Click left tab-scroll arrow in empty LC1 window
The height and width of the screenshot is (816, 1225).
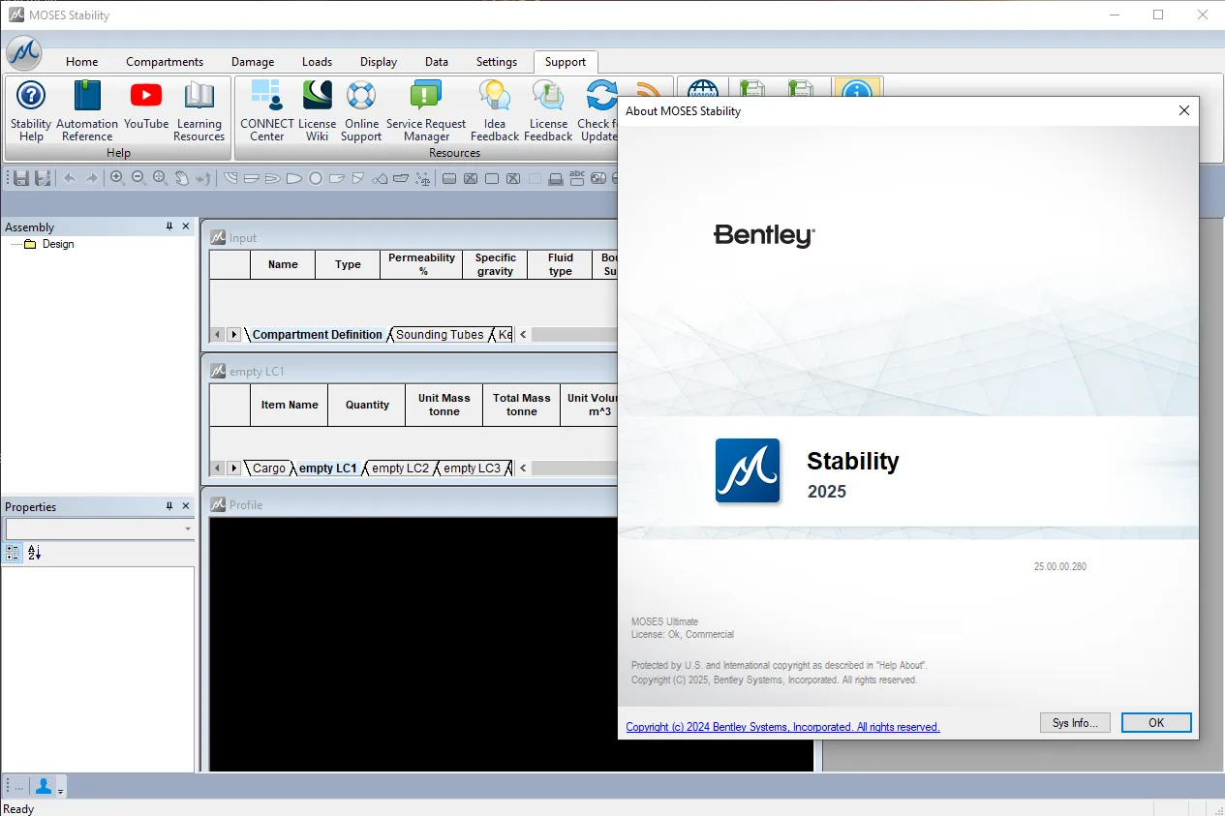[x=218, y=468]
